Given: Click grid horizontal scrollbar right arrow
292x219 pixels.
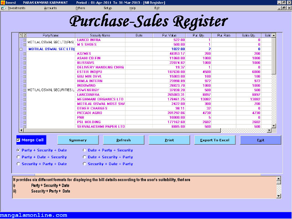Looking at the screenshot, I should (x=269, y=130).
